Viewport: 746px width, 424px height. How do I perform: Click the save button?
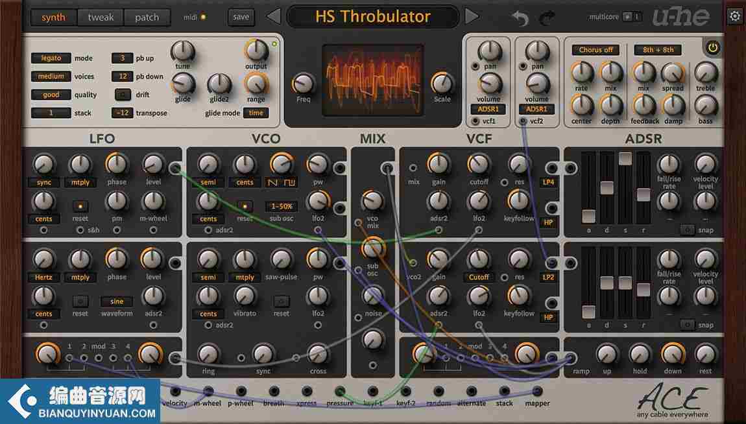pos(241,17)
